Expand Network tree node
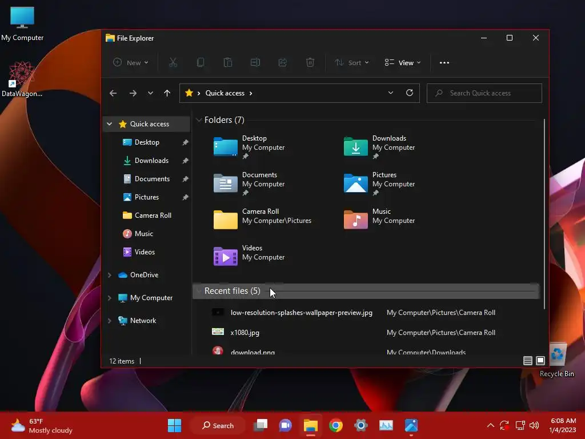The image size is (585, 439). coord(109,321)
